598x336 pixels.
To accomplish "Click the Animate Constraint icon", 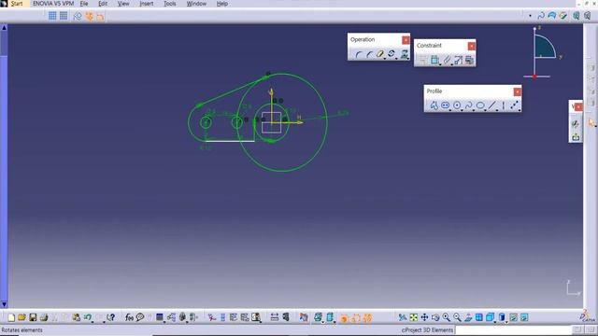I will [458, 60].
